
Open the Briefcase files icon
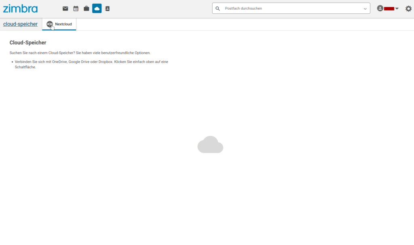coord(86,8)
